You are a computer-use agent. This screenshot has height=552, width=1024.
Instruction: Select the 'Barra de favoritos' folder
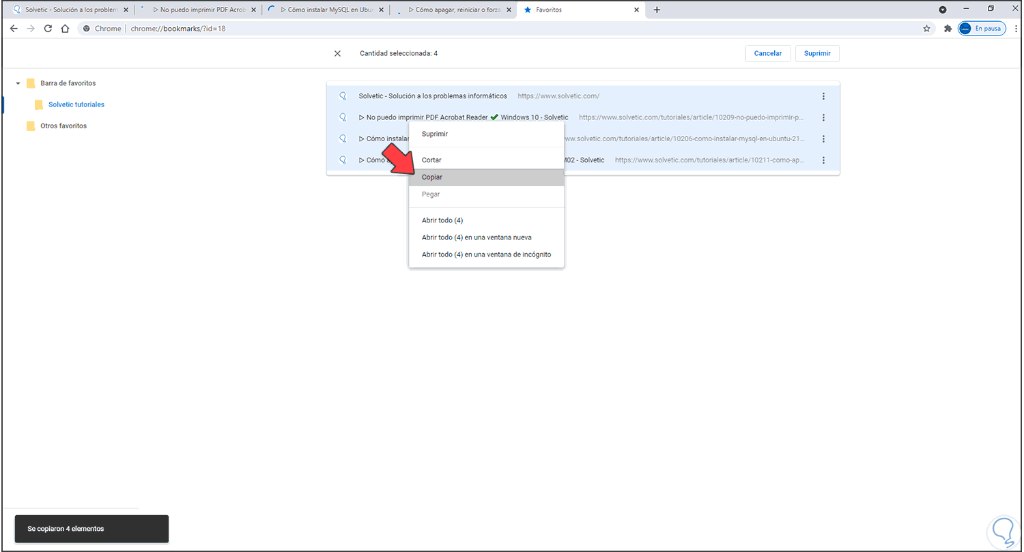(68, 83)
